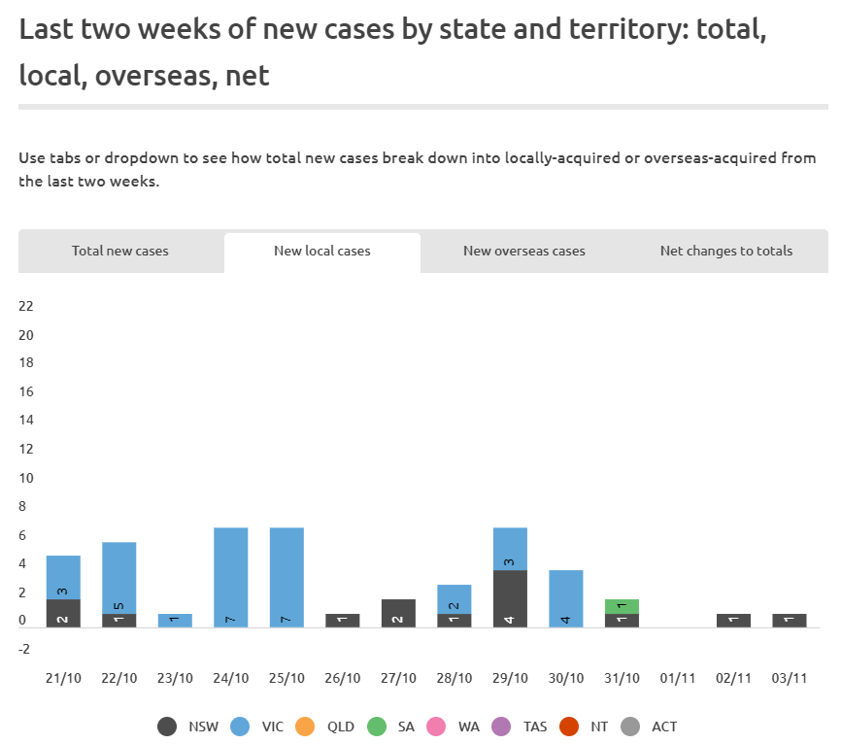Click the 25/10 blue VIC bar
Screen dimensions: 842x744
point(286,577)
